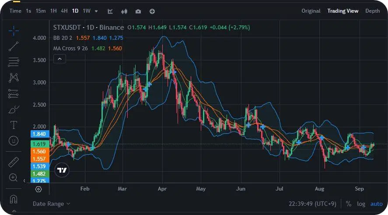Switch to the Time line chart
Viewport: 388px width, 215px height.
pos(15,11)
